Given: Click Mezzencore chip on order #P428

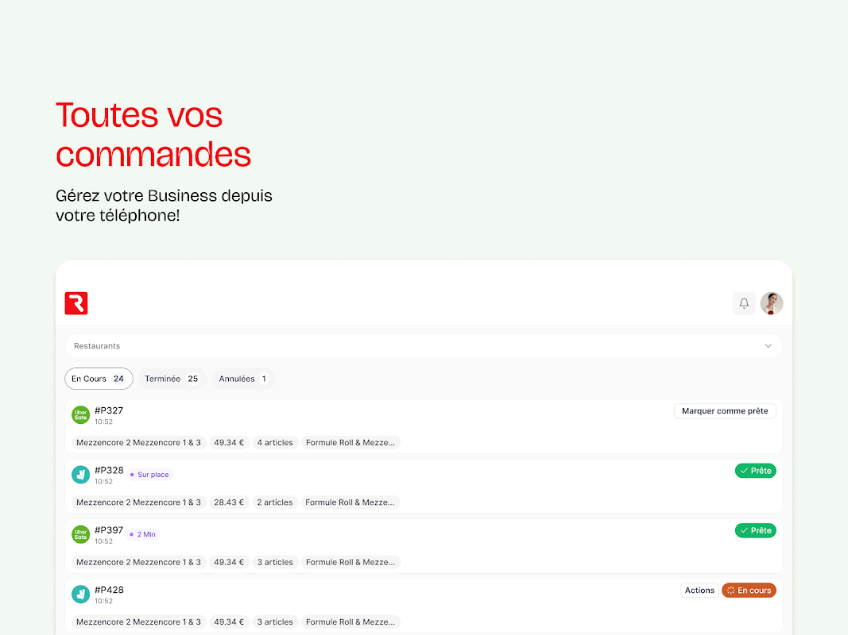Looking at the screenshot, I should [x=138, y=622].
